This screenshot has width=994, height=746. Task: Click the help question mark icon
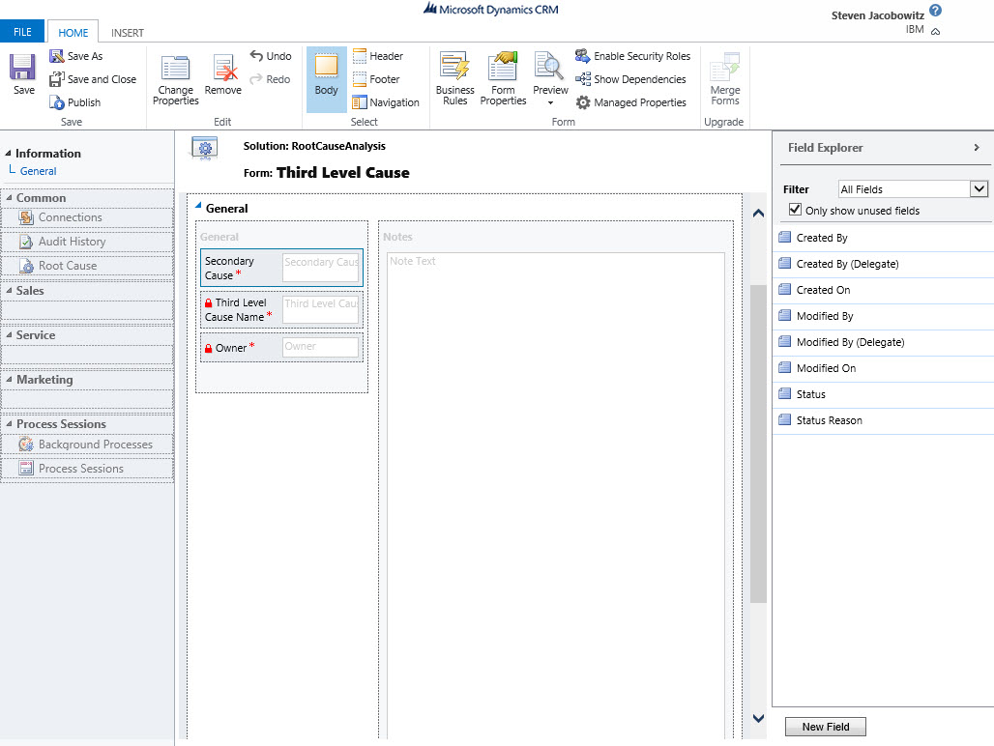coord(935,11)
